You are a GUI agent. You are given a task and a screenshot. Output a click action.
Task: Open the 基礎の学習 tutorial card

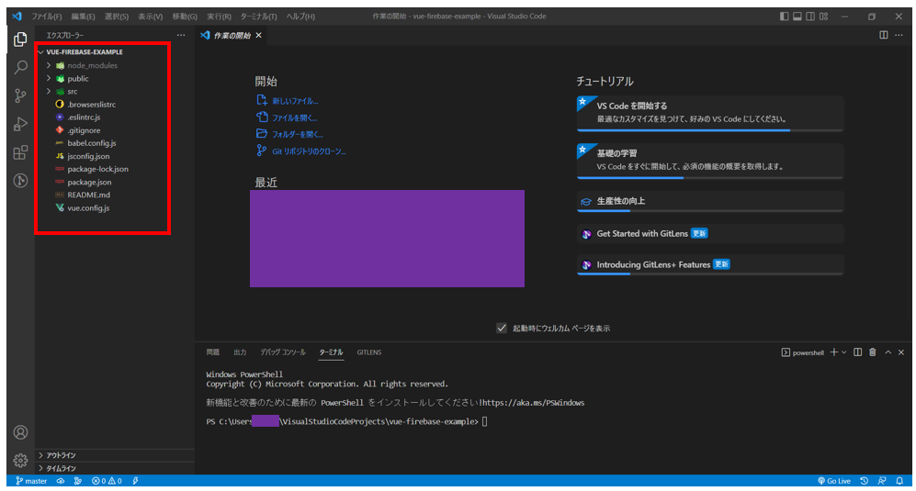point(710,161)
